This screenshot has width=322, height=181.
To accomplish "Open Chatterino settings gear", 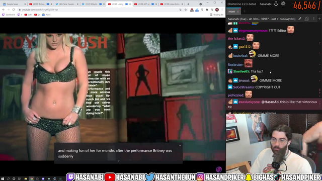I will click(x=283, y=4).
